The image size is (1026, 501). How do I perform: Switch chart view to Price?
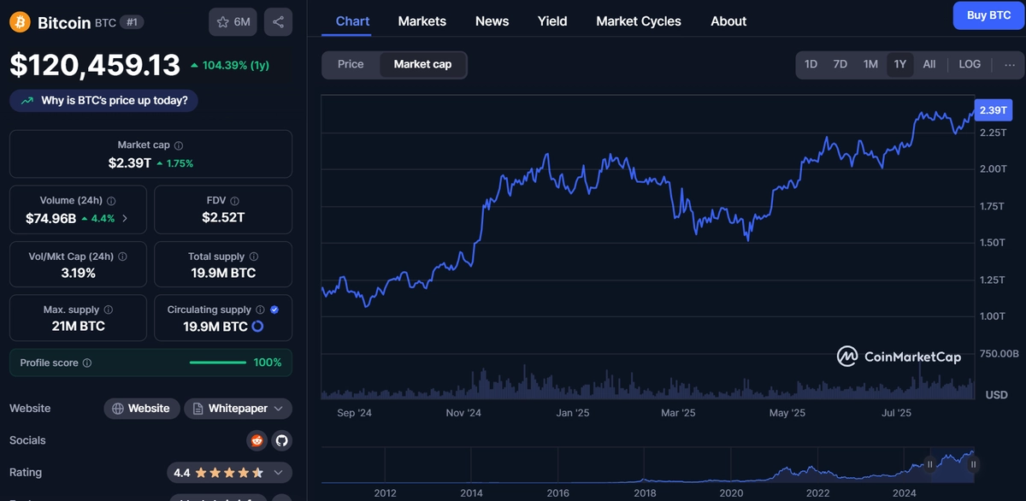(351, 64)
